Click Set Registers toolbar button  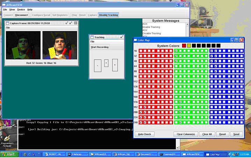60,15
